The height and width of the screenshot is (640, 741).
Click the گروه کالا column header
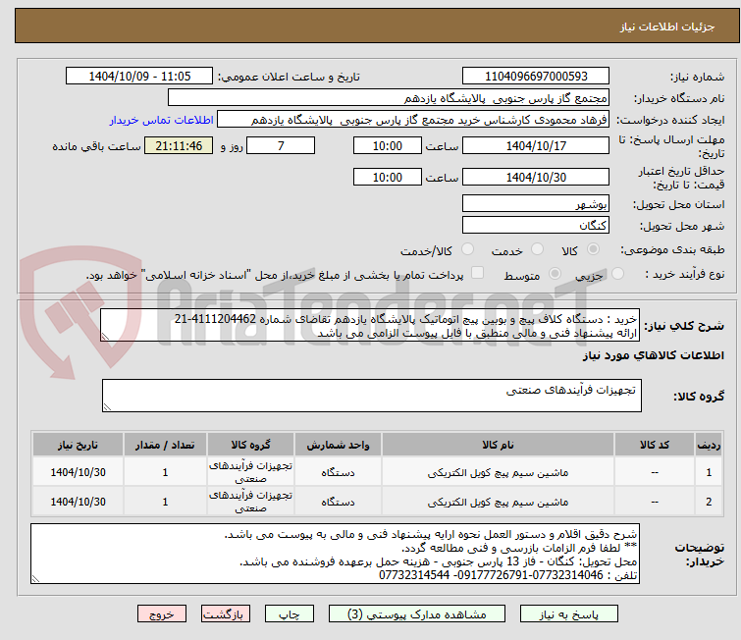point(250,445)
